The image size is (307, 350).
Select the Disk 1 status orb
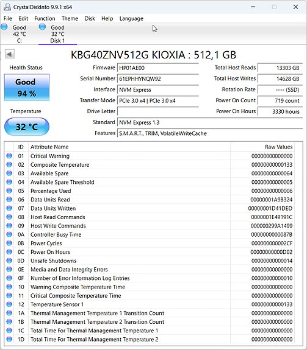pyautogui.click(x=42, y=27)
